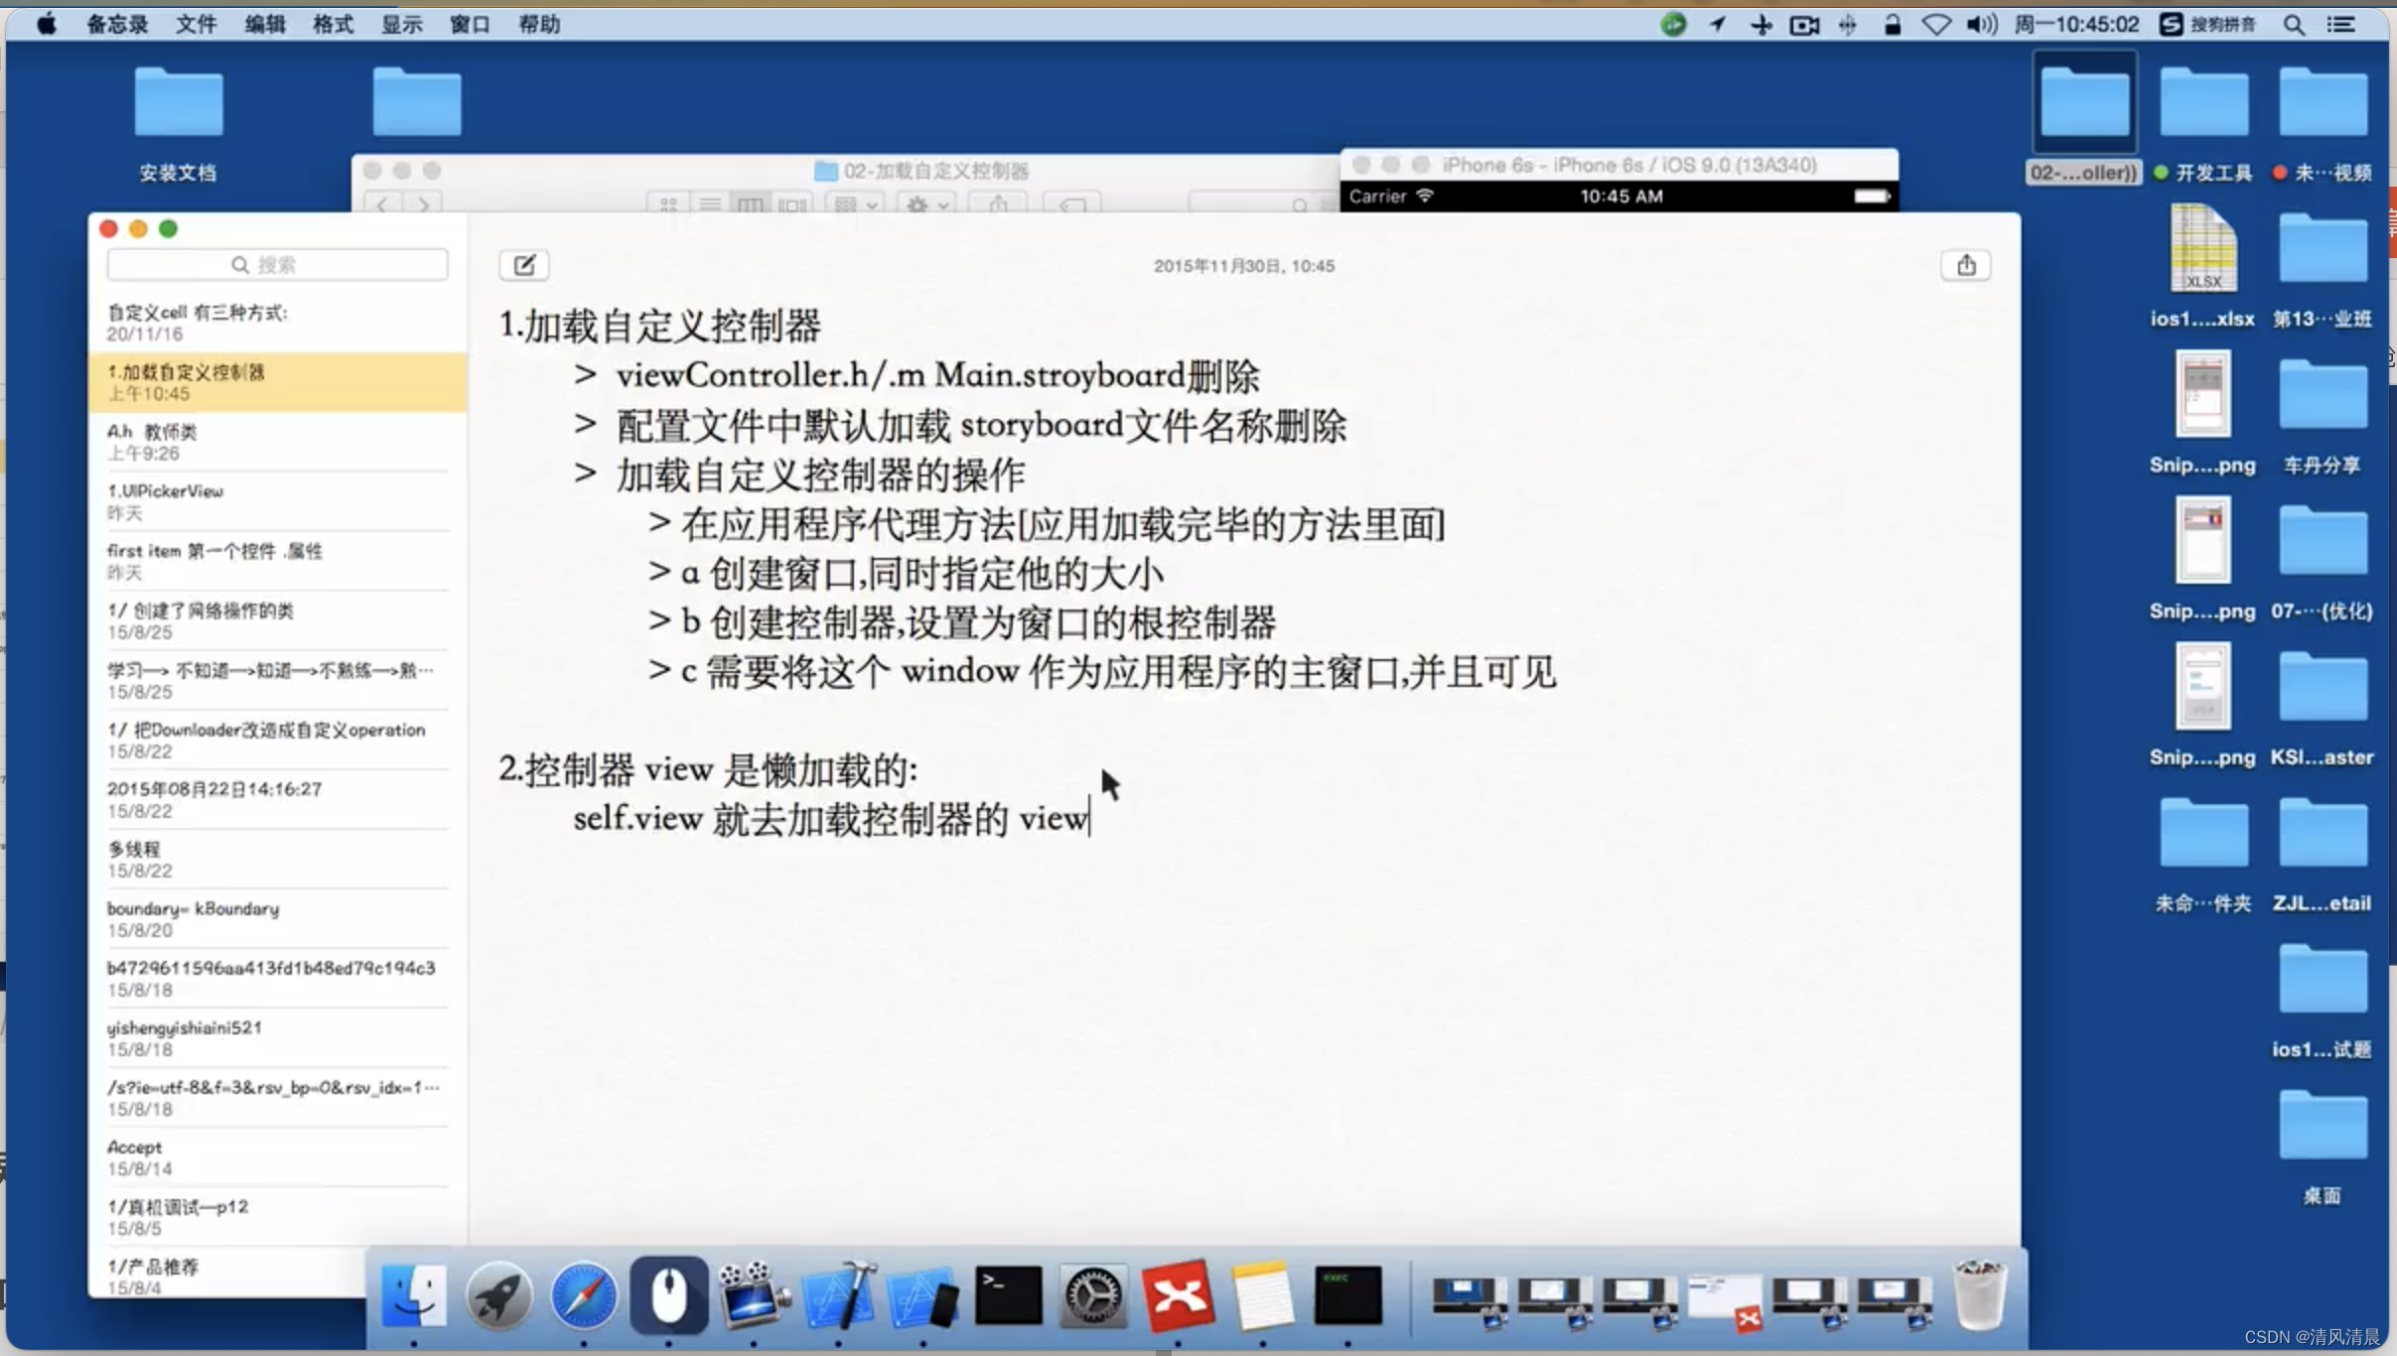The width and height of the screenshot is (2397, 1356).
Task: Click the share icon in Notes
Action: pyautogui.click(x=1966, y=265)
